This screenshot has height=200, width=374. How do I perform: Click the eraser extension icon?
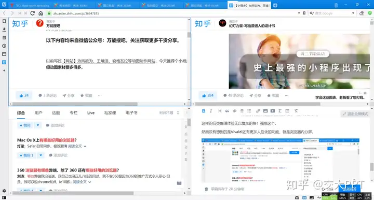(x=362, y=13)
